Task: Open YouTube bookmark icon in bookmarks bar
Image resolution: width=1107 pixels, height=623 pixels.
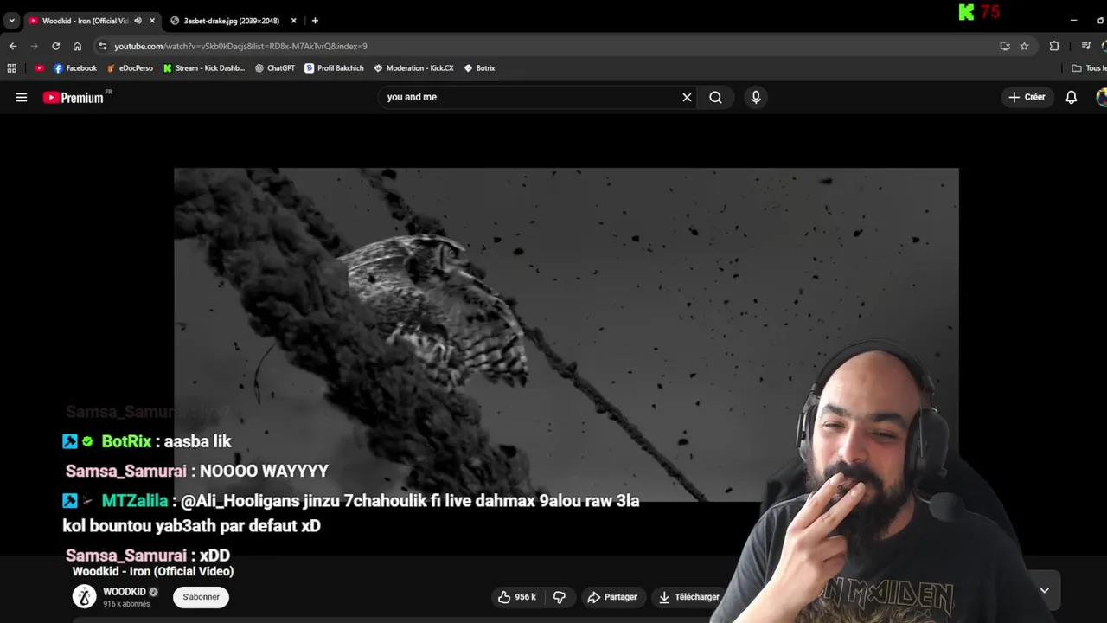Action: [x=39, y=68]
